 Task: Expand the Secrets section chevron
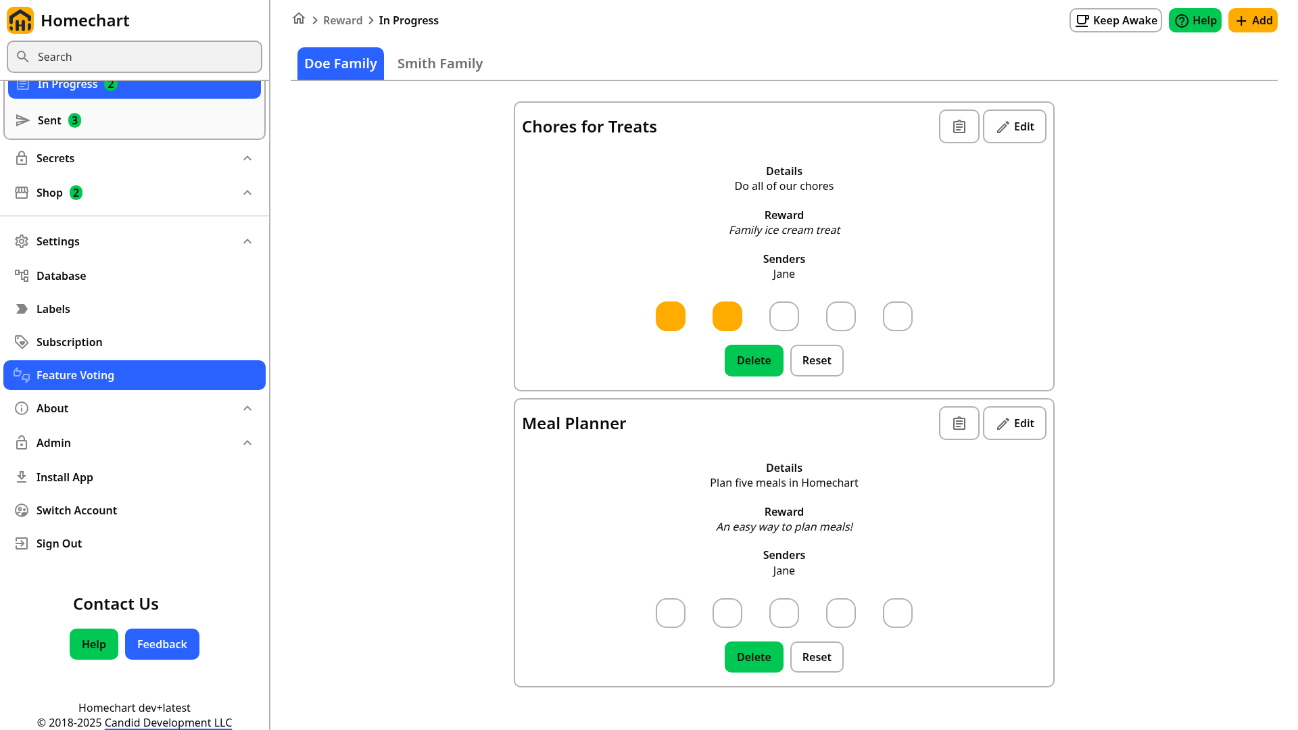pos(247,158)
